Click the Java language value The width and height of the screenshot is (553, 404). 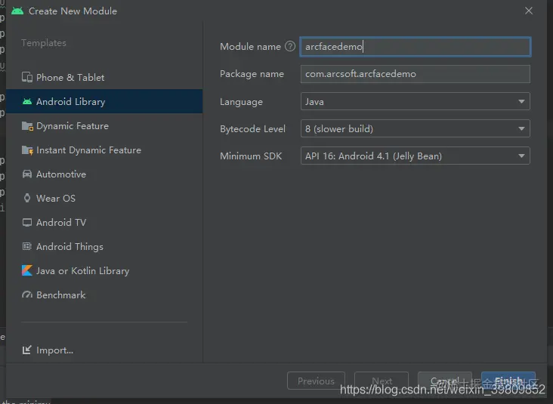[x=314, y=102]
